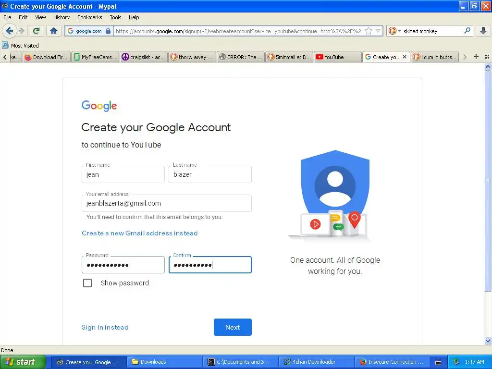The width and height of the screenshot is (492, 369).
Task: Switch to the craigslist tab
Action: click(143, 57)
